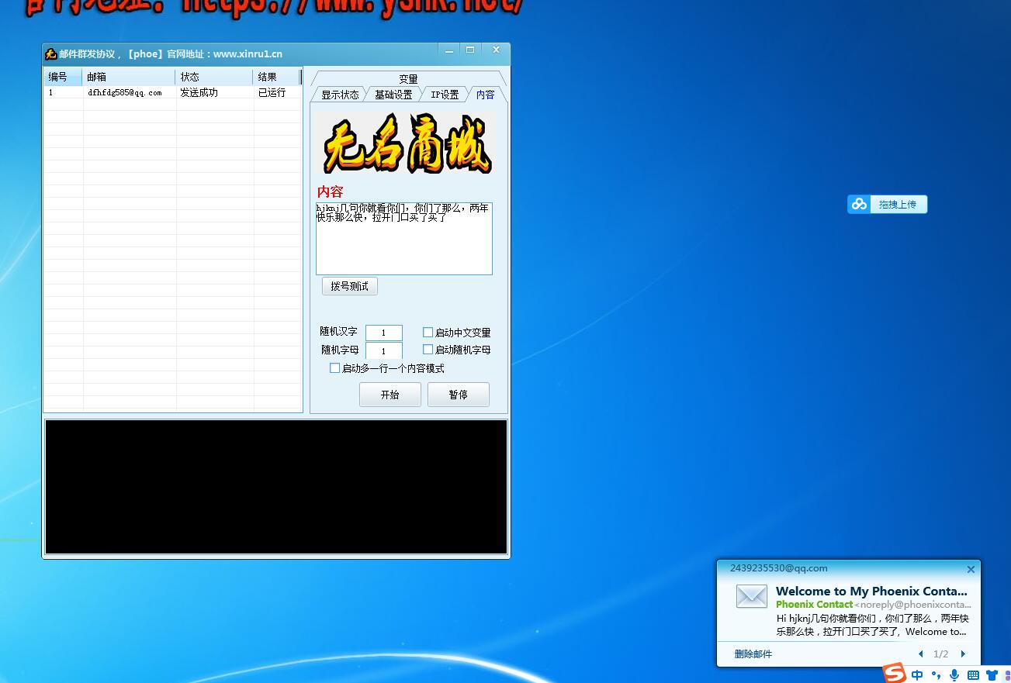This screenshot has height=683, width=1011.
Task: Toggle punctuation mode in Sogou bar
Action: click(x=936, y=675)
